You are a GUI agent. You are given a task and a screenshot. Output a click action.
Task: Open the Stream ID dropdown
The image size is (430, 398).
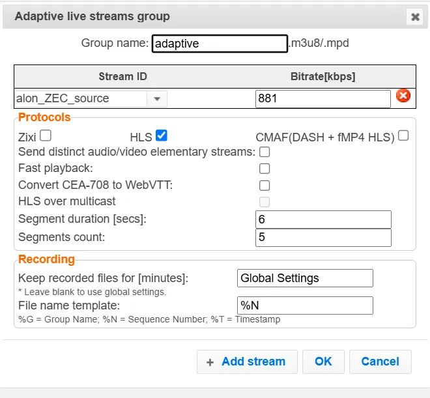tap(157, 98)
